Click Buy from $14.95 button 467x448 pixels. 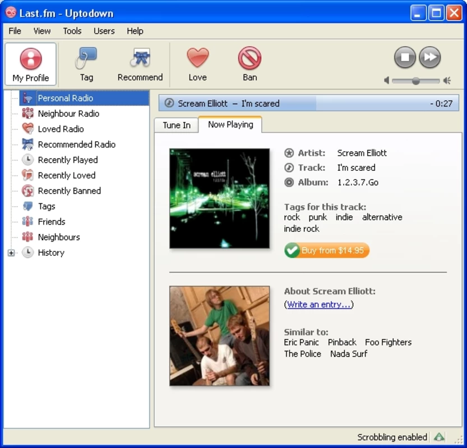tap(327, 250)
